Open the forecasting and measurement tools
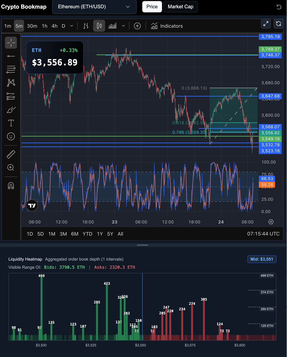287x357 pixels. (11, 96)
